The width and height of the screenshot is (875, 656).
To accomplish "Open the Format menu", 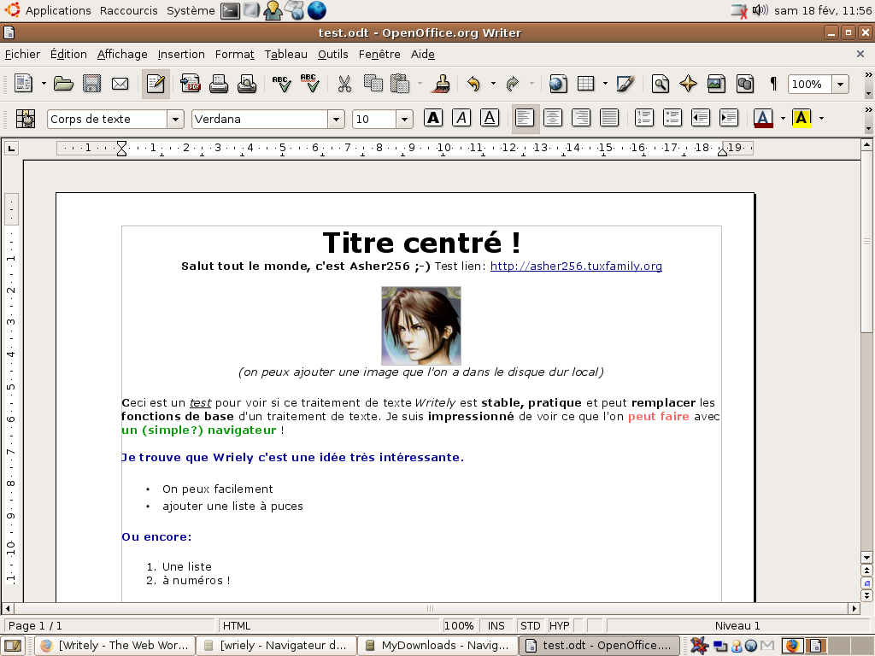I will click(x=234, y=54).
